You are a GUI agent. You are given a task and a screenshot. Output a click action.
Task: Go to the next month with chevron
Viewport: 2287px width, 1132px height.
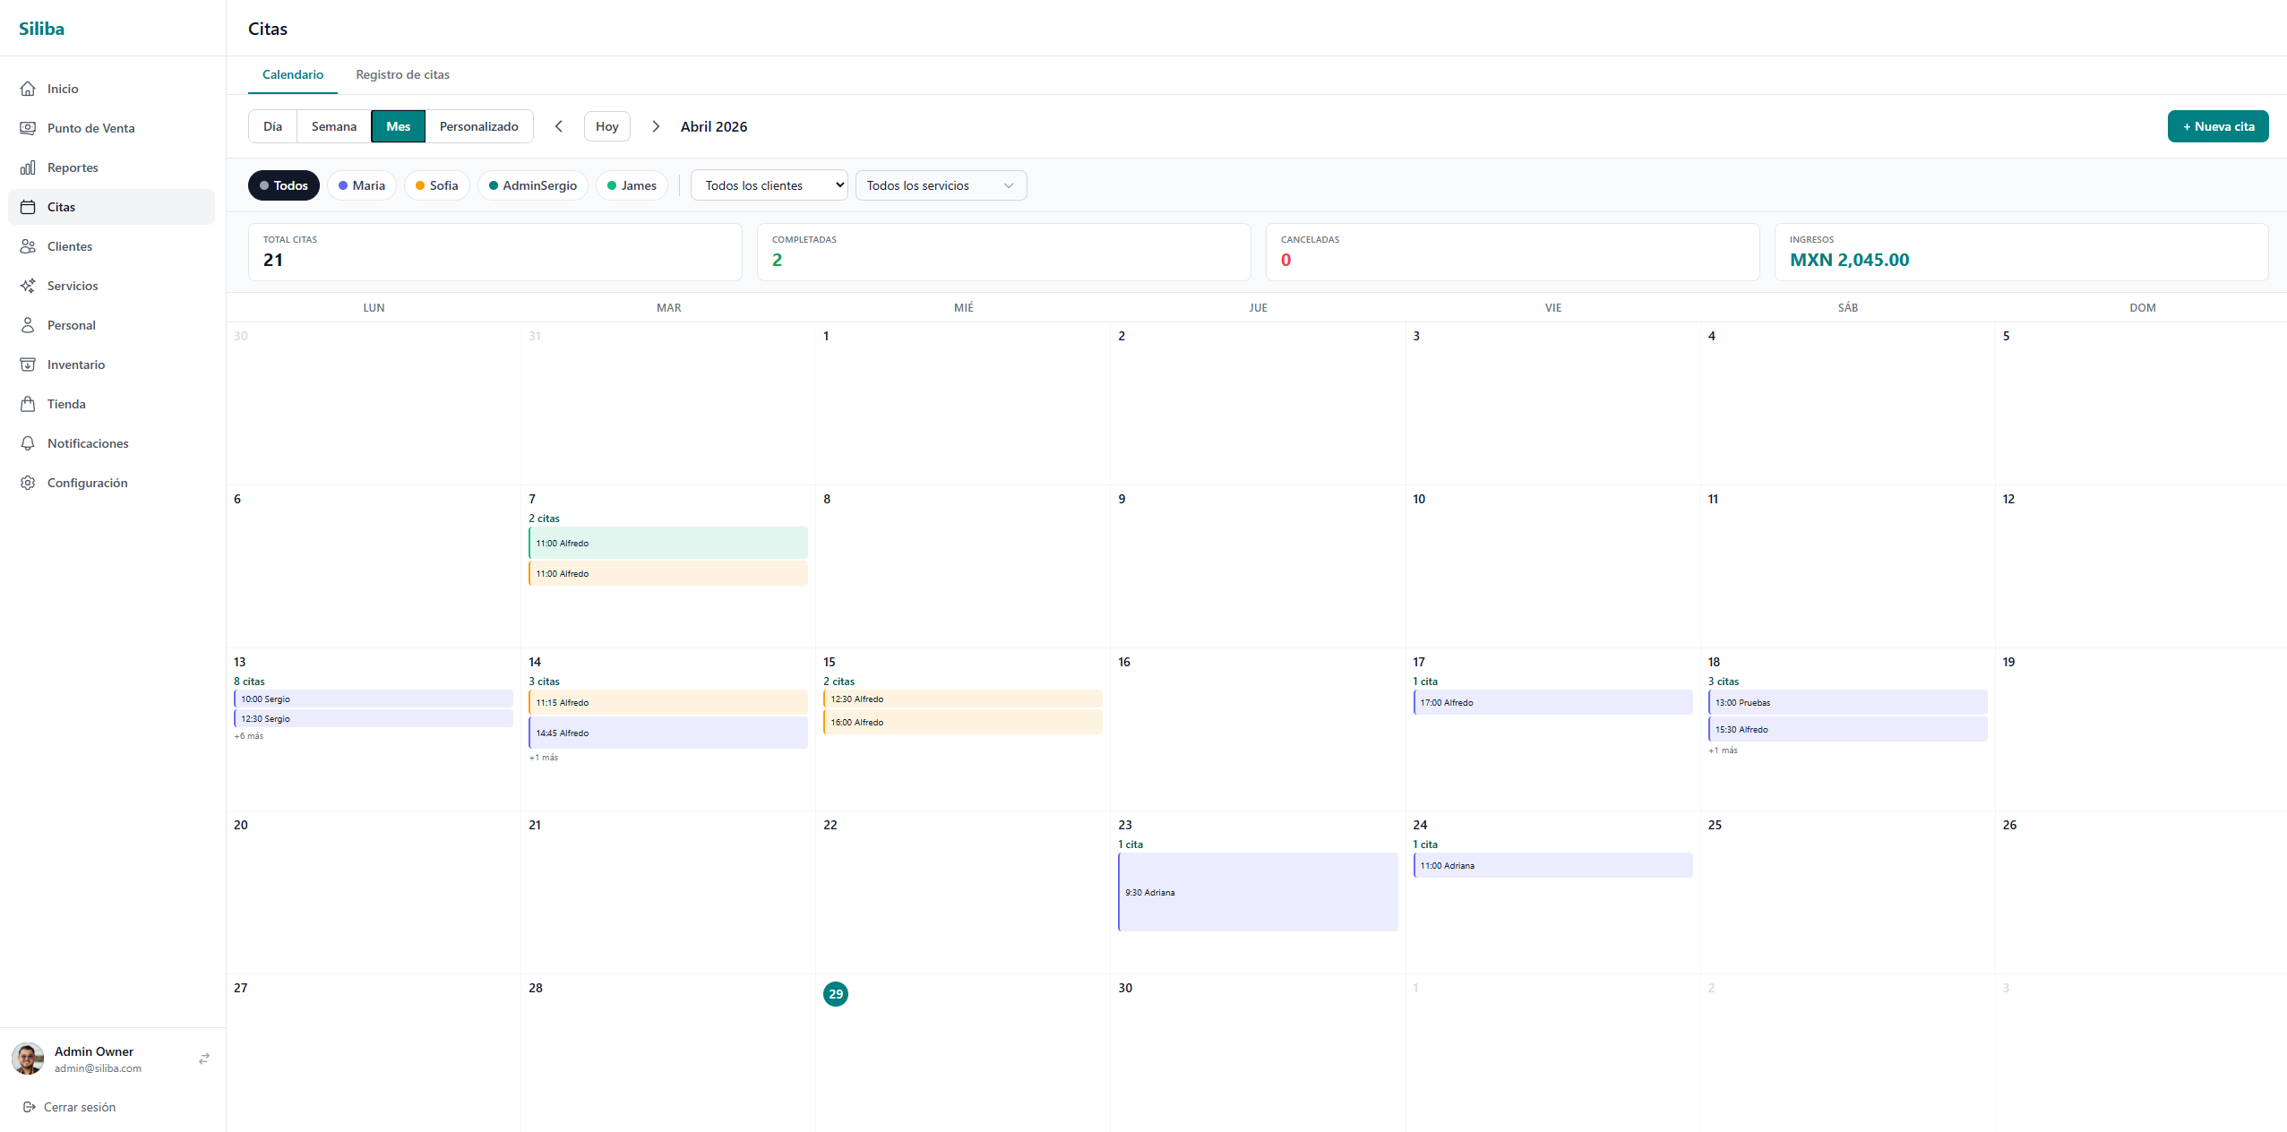[656, 126]
